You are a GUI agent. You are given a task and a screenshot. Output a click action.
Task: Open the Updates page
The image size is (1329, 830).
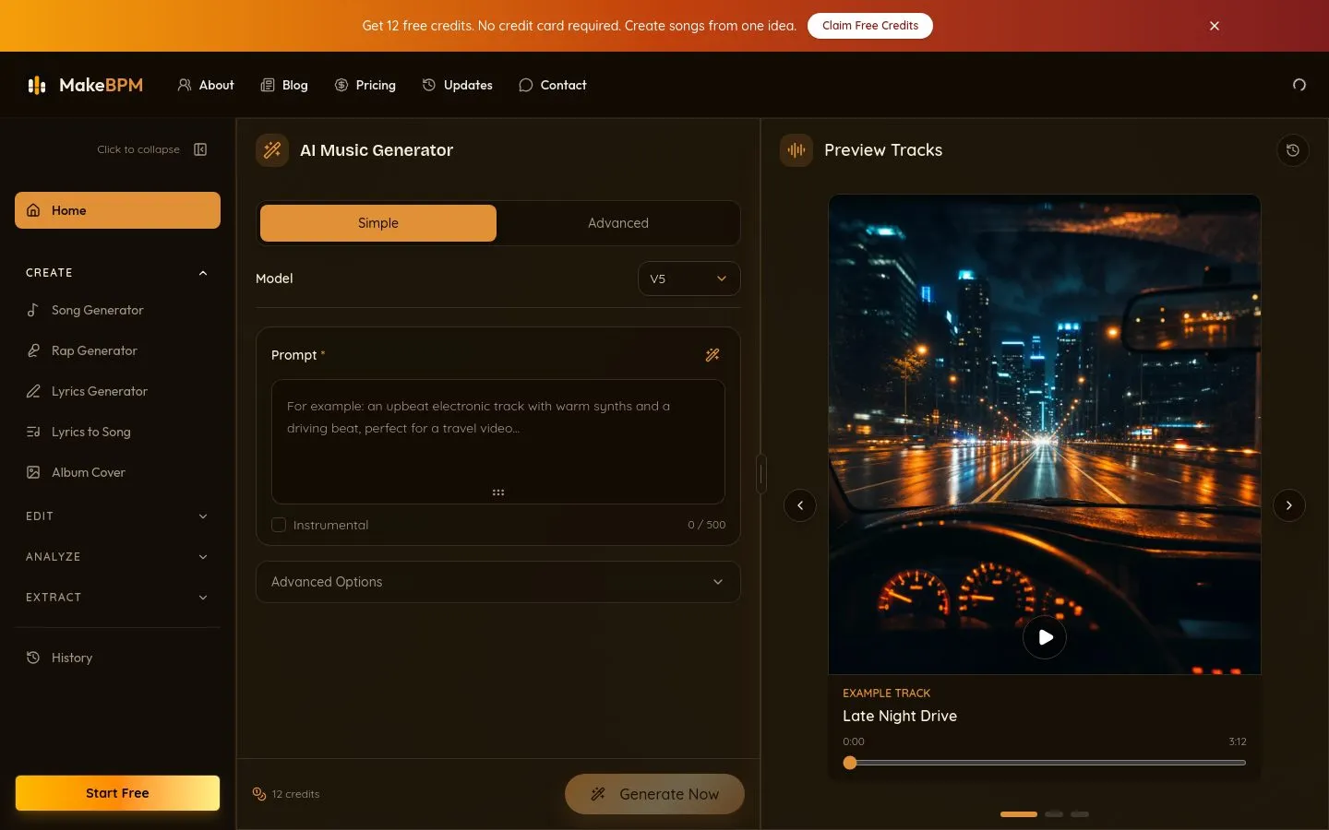pos(458,85)
